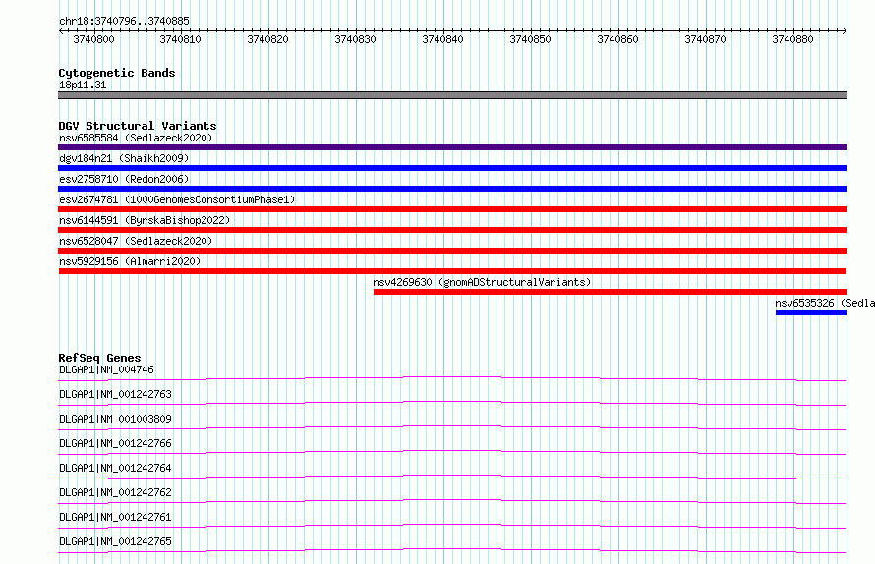This screenshot has height=564, width=875.
Task: Click ruler tick label 3740870
Action: pos(705,39)
